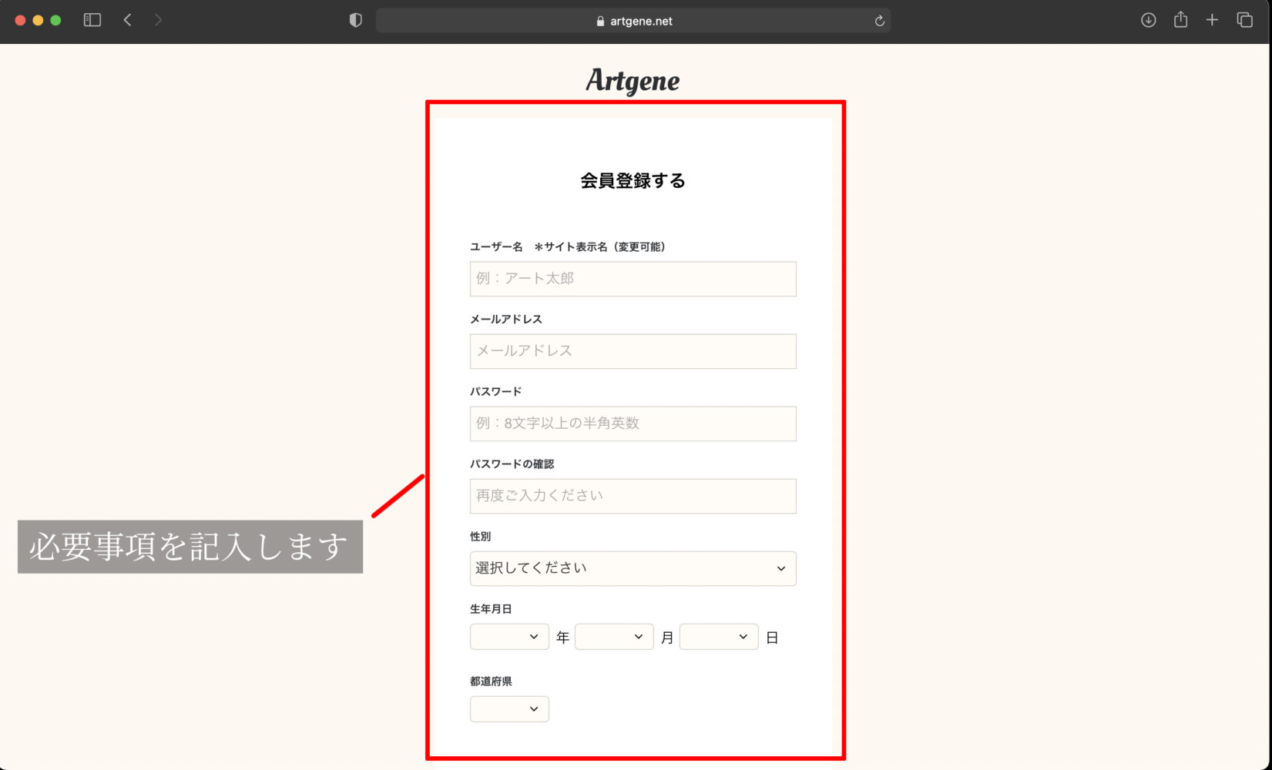This screenshot has height=770, width=1272.
Task: Click into the メールアドレス field
Action: point(633,351)
